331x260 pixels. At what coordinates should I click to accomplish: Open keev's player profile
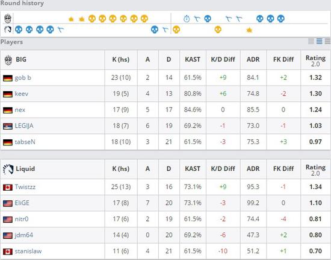pyautogui.click(x=22, y=94)
